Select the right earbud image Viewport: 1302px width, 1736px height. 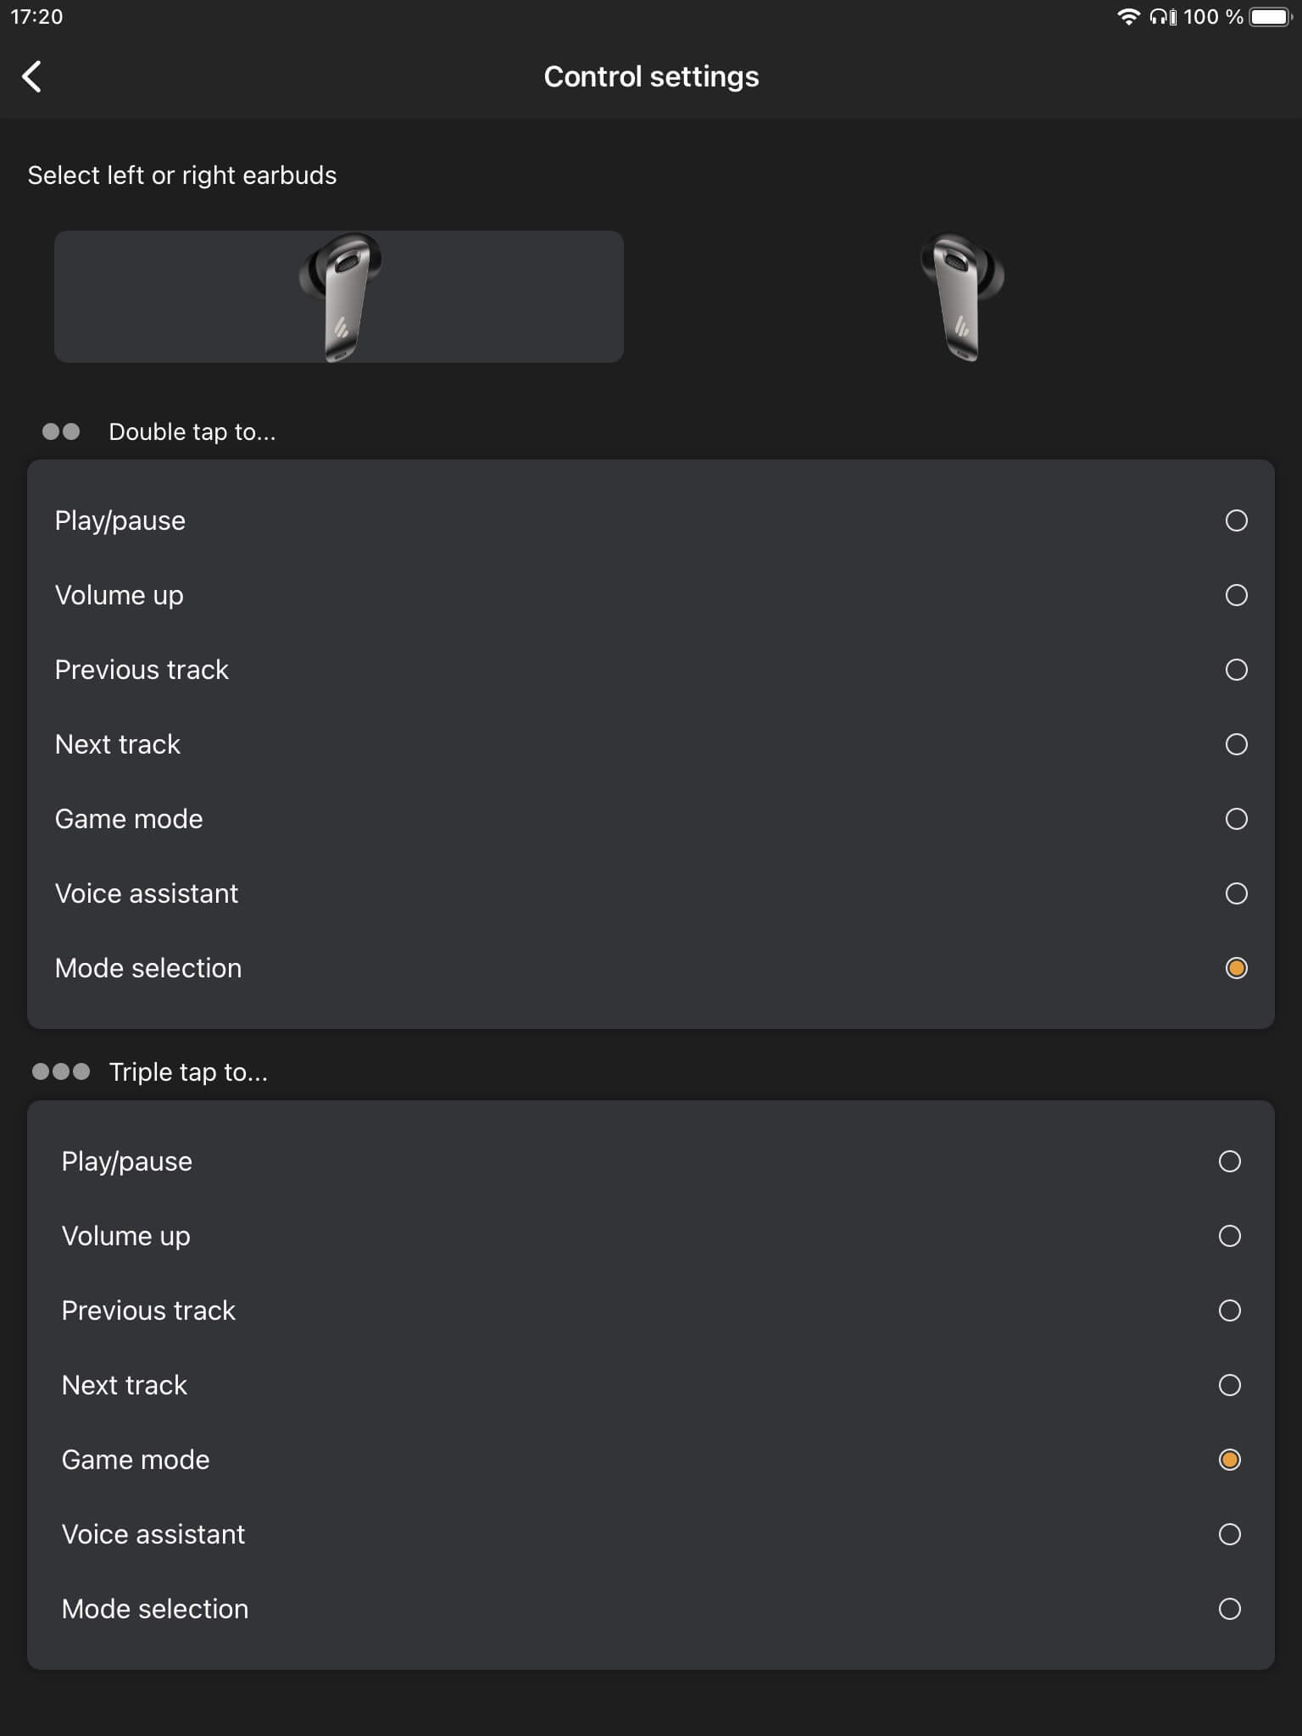click(x=962, y=297)
